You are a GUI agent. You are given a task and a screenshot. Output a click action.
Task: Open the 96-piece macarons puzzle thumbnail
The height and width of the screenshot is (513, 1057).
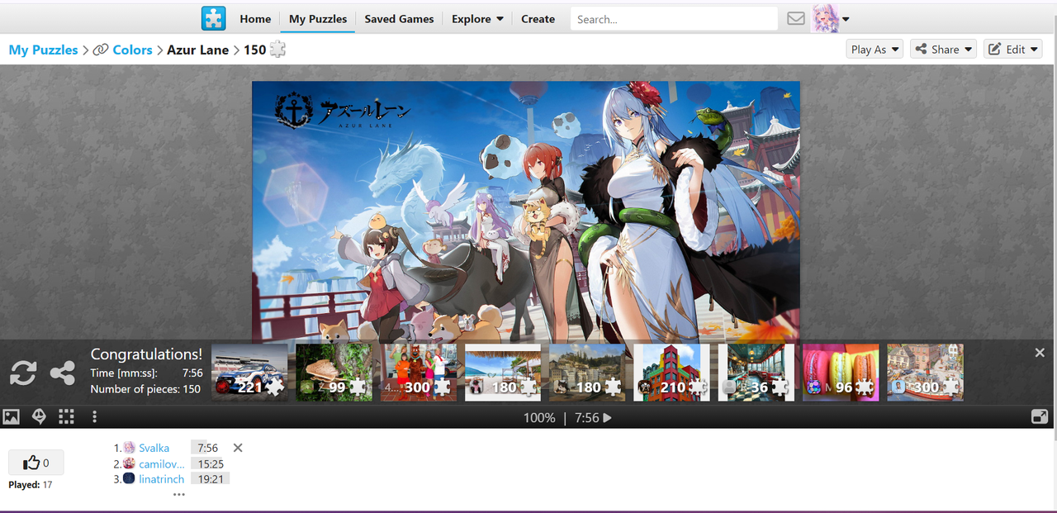point(841,373)
